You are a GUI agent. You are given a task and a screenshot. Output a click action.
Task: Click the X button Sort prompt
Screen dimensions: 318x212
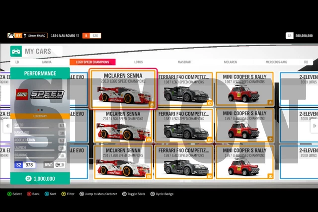tap(51, 194)
